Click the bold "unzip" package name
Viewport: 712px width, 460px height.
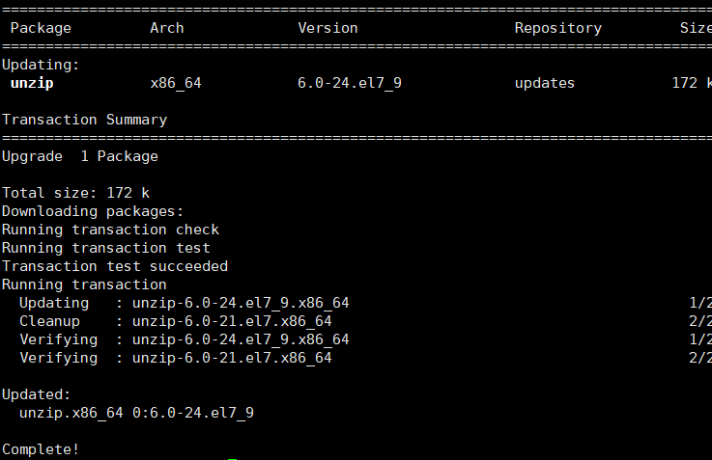click(x=32, y=83)
